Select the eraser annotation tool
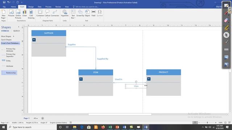The image size is (232, 130). (226, 20)
